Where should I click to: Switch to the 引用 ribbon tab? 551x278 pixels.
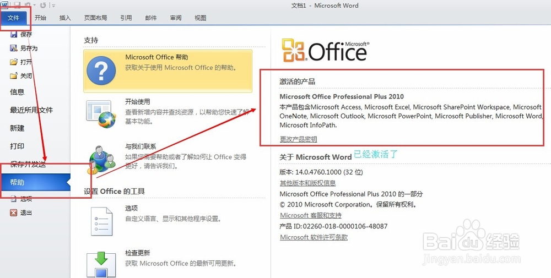(x=126, y=18)
